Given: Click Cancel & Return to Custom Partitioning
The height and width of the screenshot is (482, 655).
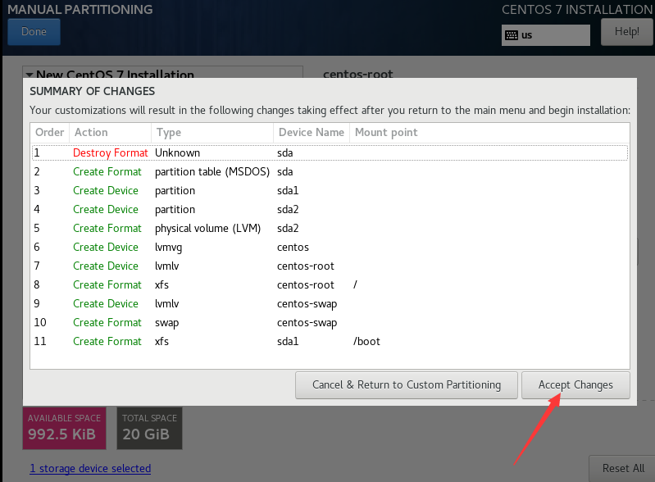Looking at the screenshot, I should [406, 385].
